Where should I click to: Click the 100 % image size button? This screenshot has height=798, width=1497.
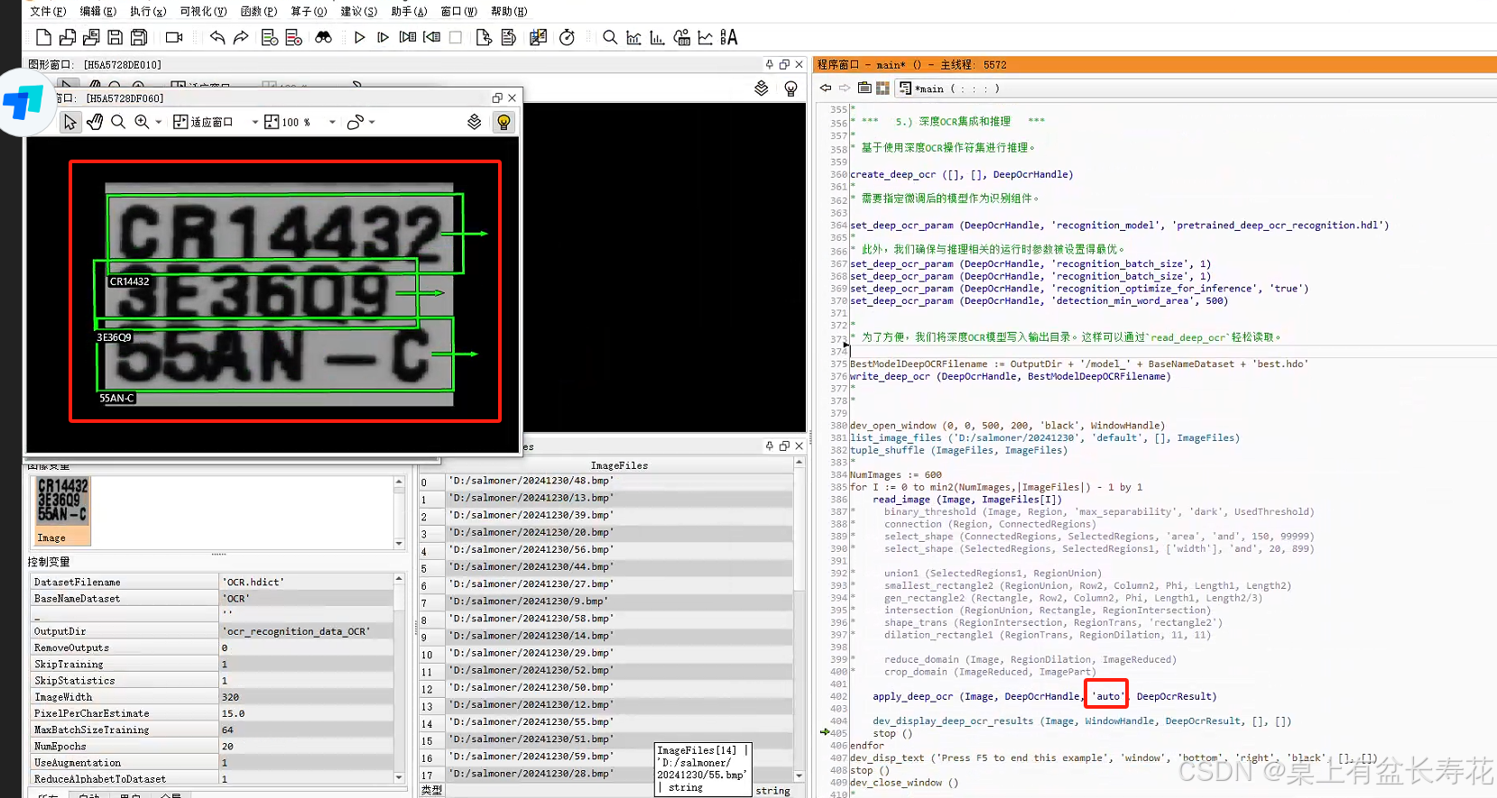pos(288,122)
